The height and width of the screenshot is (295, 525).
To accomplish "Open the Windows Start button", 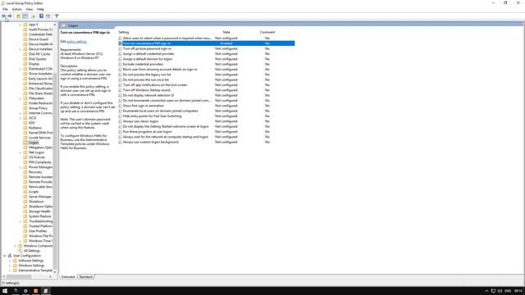I will (x=5, y=291).
